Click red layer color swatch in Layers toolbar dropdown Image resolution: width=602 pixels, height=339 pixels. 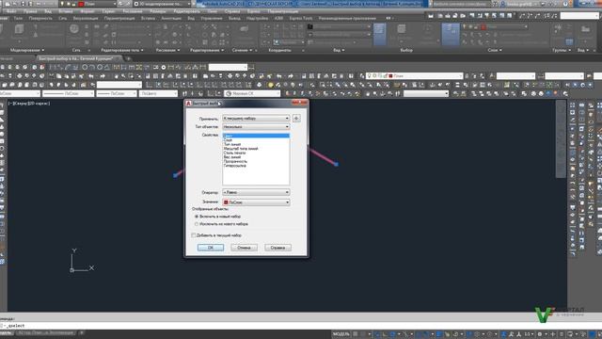click(390, 76)
